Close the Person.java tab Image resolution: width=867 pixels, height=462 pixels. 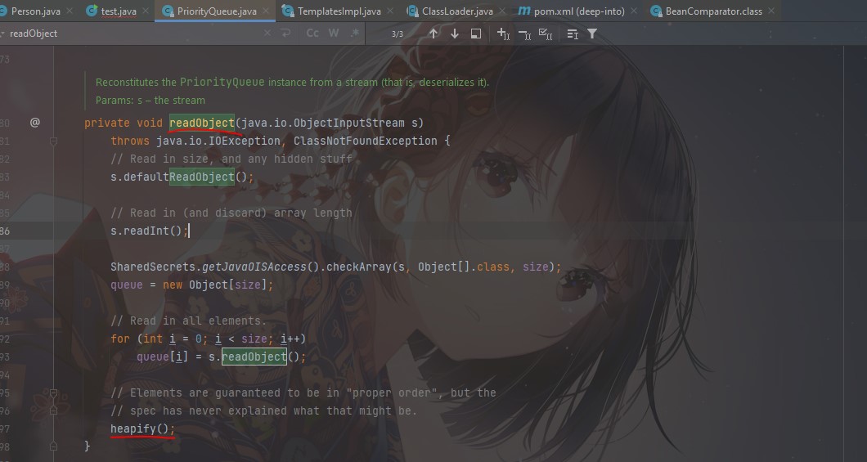(x=70, y=11)
